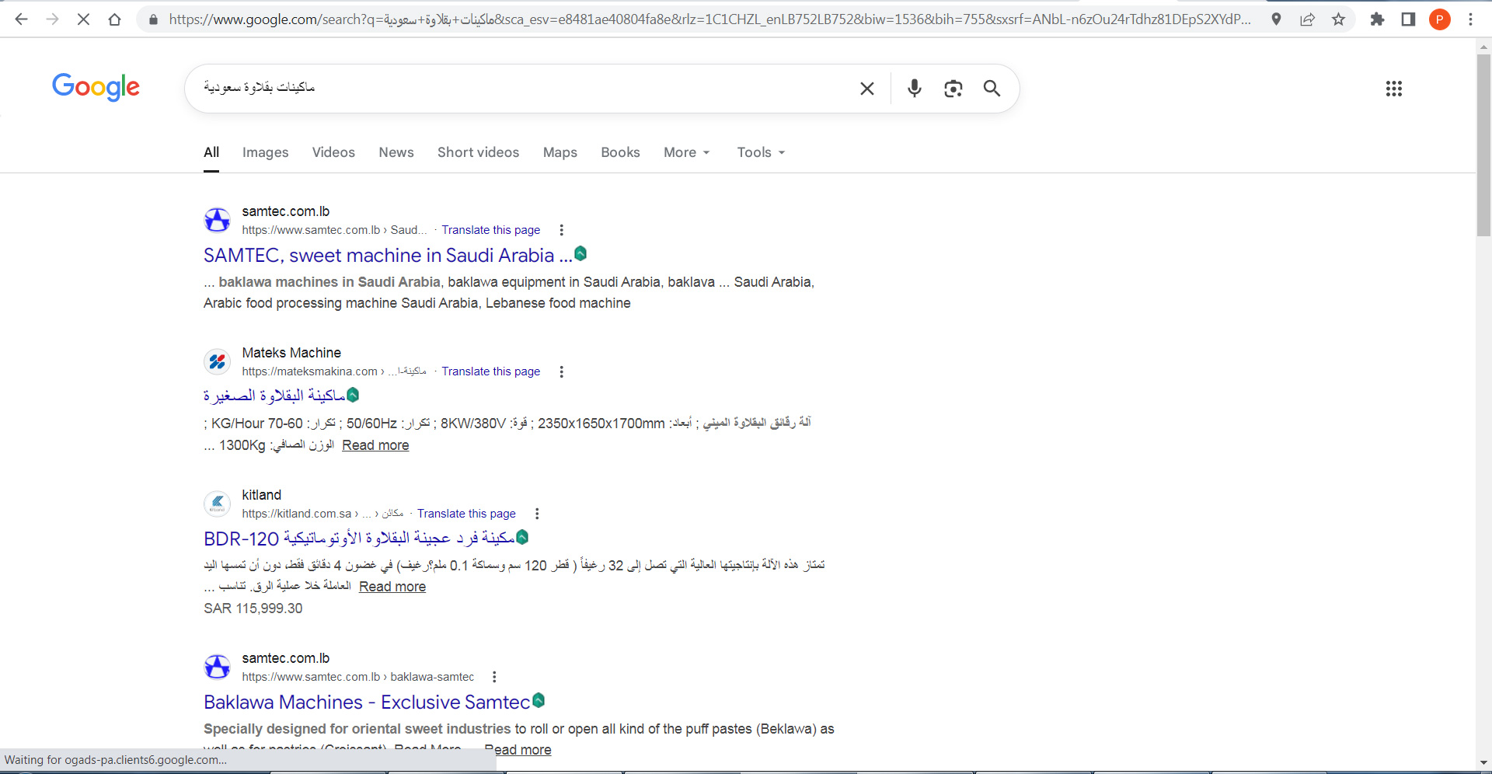Clear the search box with the X icon
Viewport: 1492px width, 774px height.
pos(867,89)
